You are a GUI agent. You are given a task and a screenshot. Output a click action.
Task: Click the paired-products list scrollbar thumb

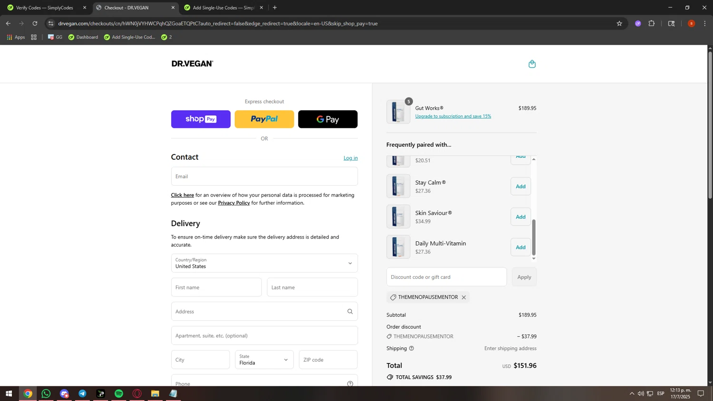pos(534,237)
